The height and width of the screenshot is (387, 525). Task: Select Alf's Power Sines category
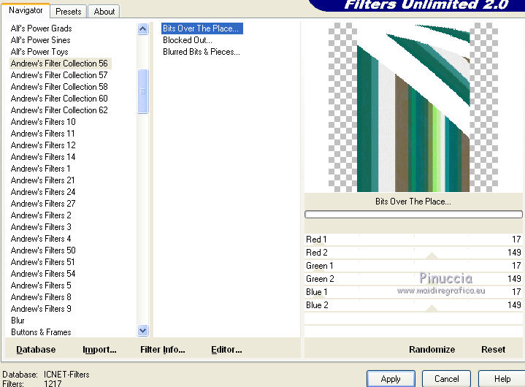click(40, 40)
